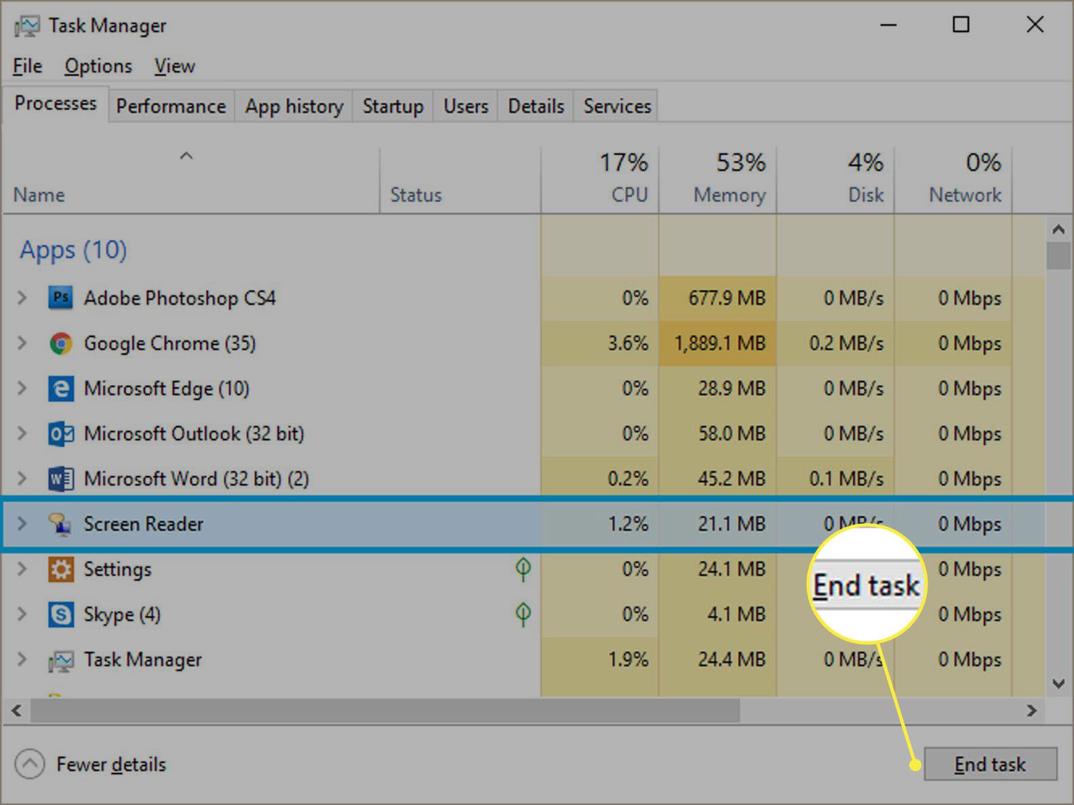Image resolution: width=1074 pixels, height=805 pixels.
Task: Sort processes by Memory column
Action: pos(717,181)
